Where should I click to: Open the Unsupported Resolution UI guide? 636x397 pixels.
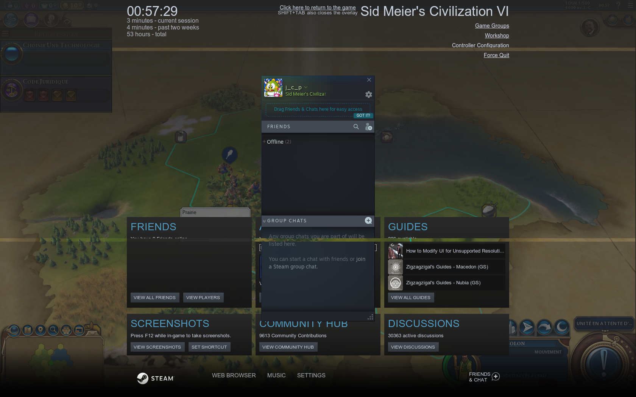coord(447,251)
